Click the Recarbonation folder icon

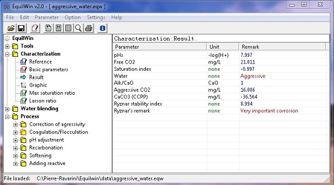tap(24, 148)
